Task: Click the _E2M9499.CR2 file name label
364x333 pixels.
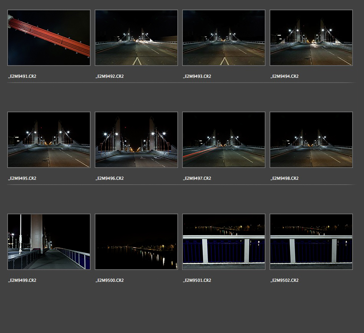Action: 22,280
